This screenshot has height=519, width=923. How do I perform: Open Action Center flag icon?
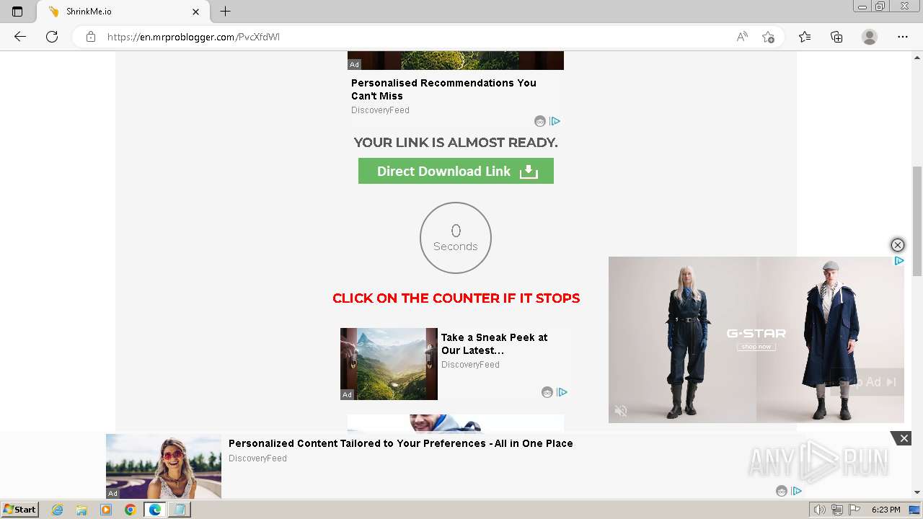tap(854, 510)
